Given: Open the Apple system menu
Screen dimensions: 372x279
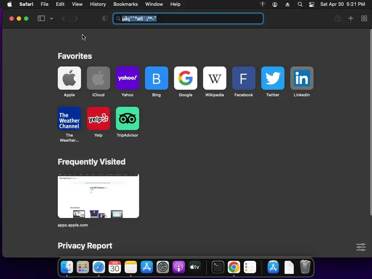Looking at the screenshot, I should [9, 4].
